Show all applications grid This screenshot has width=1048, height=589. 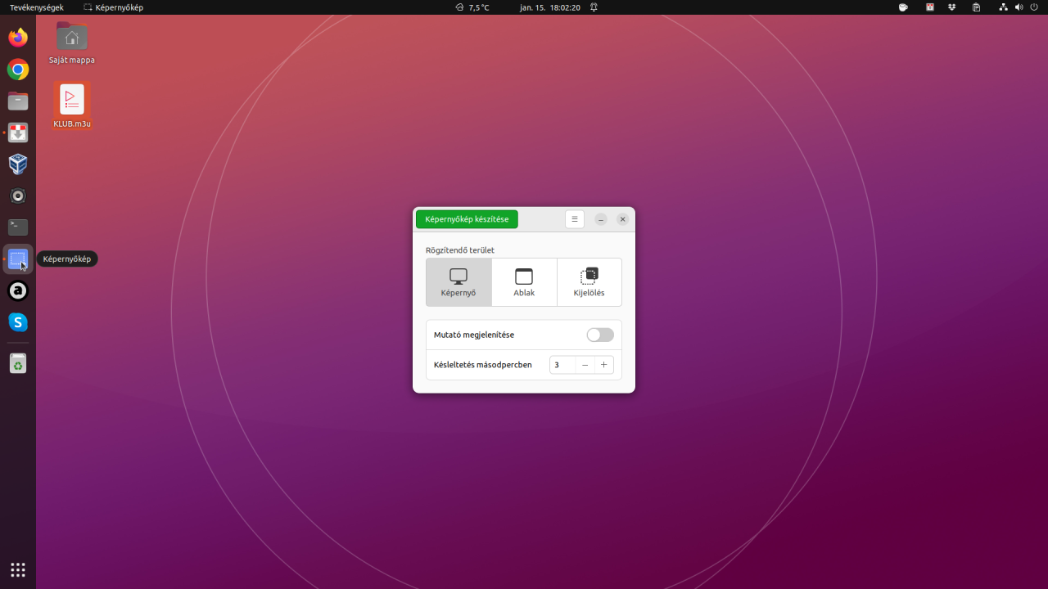[x=18, y=569]
